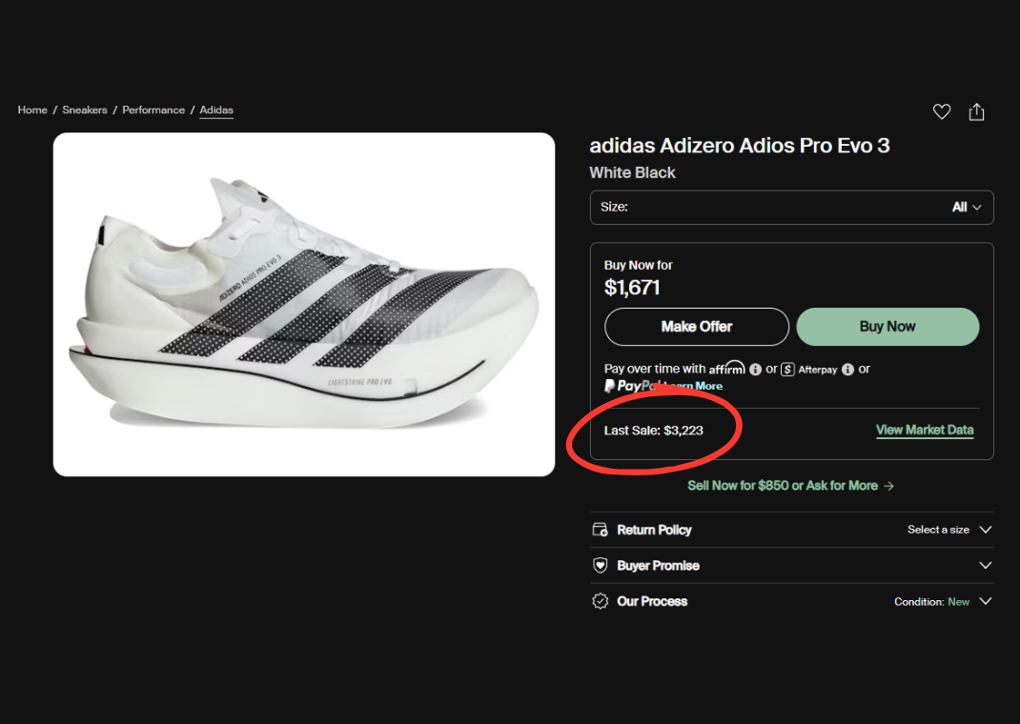Click the Afterpay dollar-sign icon
This screenshot has width=1020, height=724.
(x=788, y=369)
